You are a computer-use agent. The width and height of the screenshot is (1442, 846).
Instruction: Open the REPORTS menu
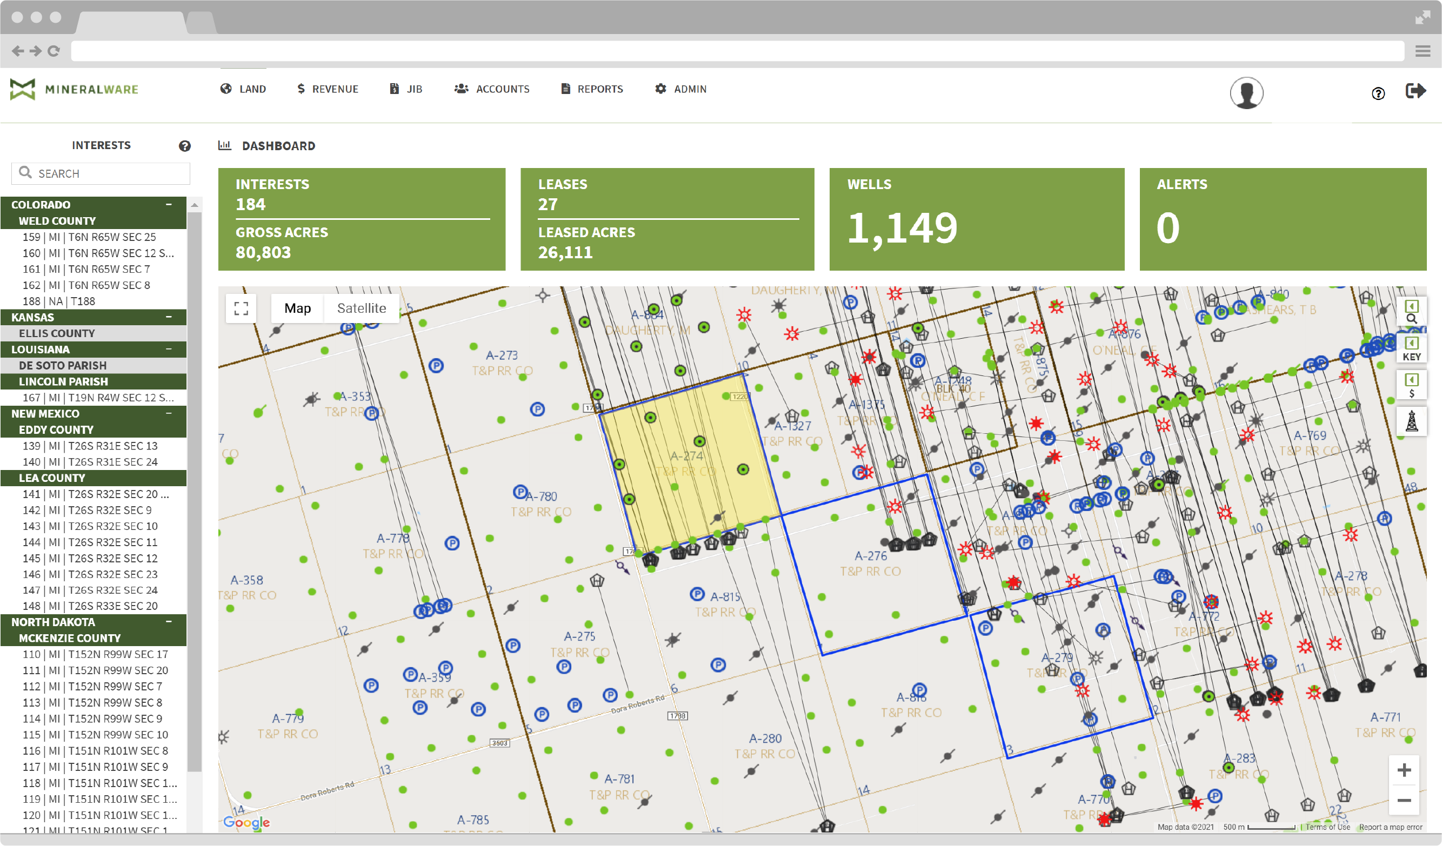(592, 89)
